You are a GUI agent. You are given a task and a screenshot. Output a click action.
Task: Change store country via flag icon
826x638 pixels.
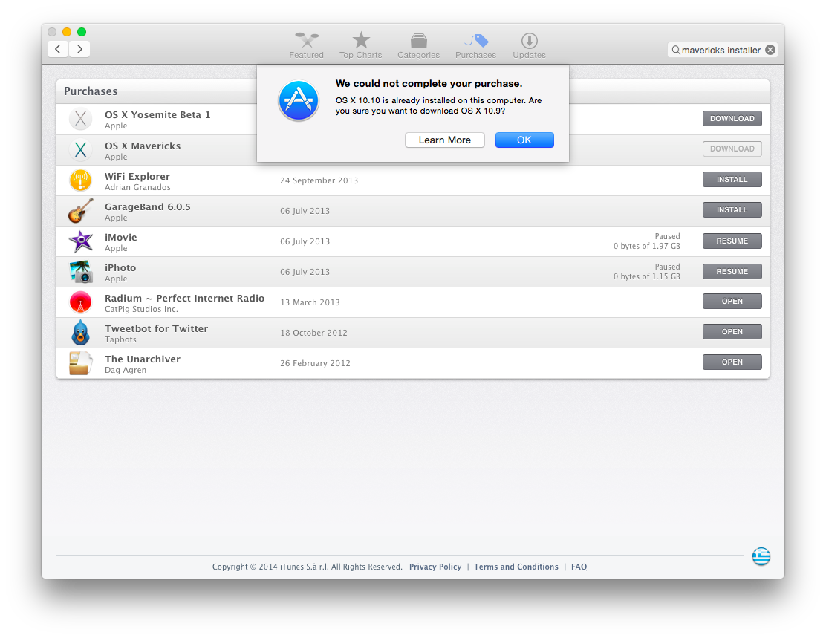click(761, 556)
